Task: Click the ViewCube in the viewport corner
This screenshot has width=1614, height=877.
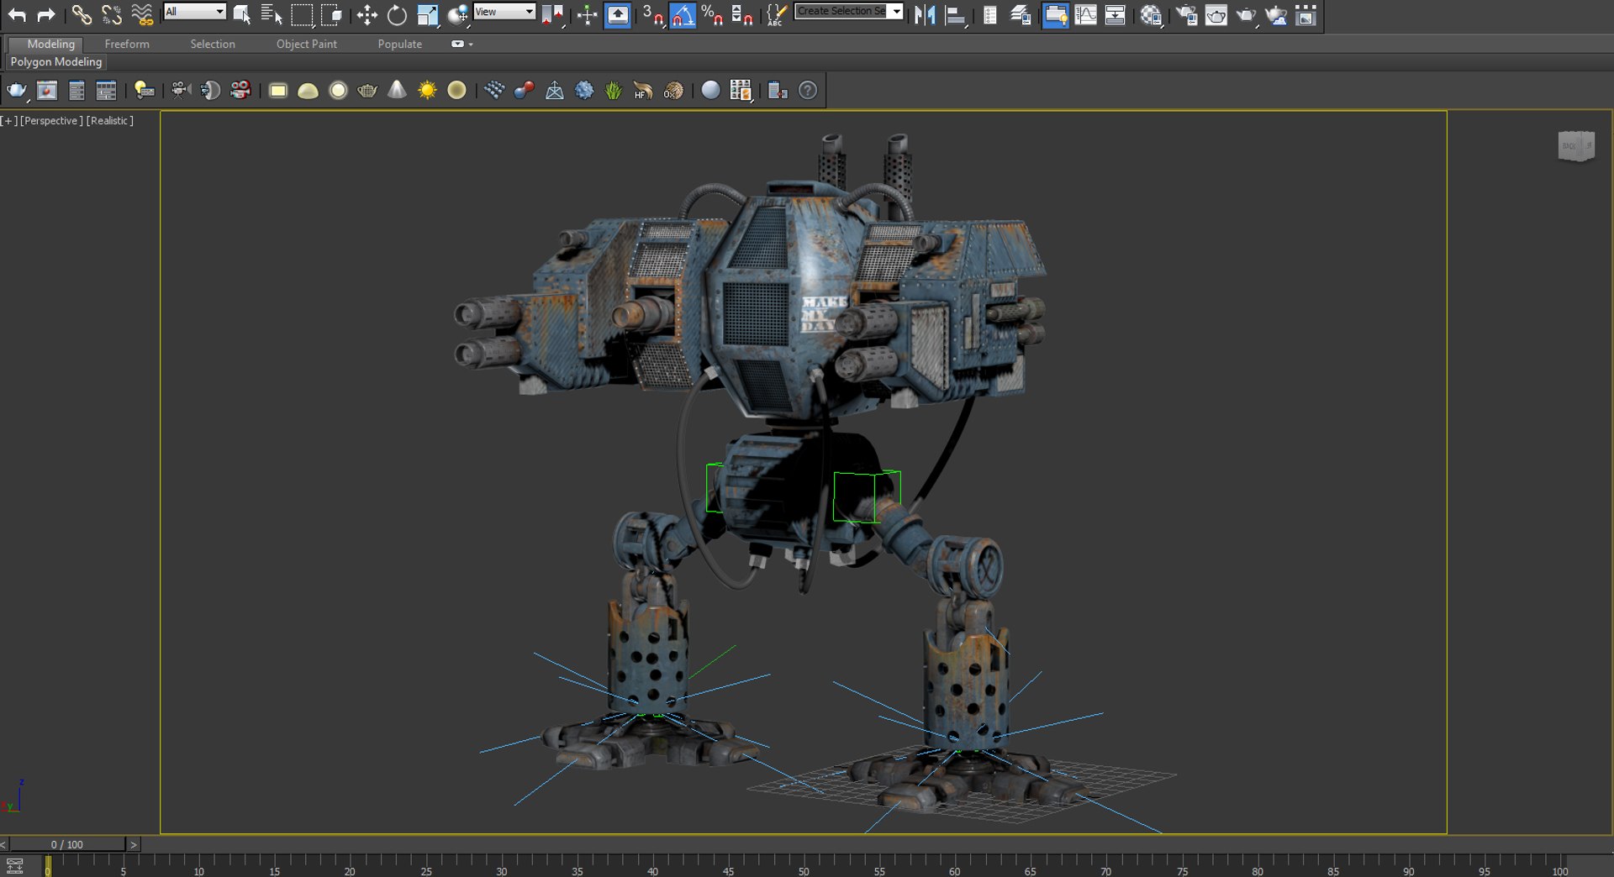Action: click(x=1576, y=146)
